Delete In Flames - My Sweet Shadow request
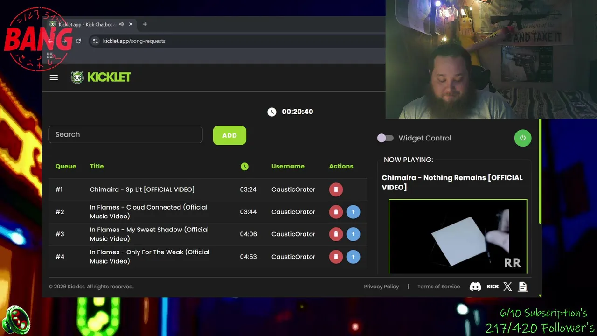The image size is (597, 336). click(336, 234)
